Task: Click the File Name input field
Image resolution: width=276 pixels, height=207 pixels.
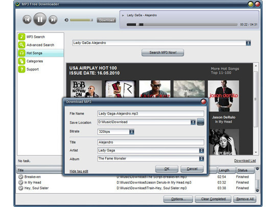Action: [x=151, y=113]
